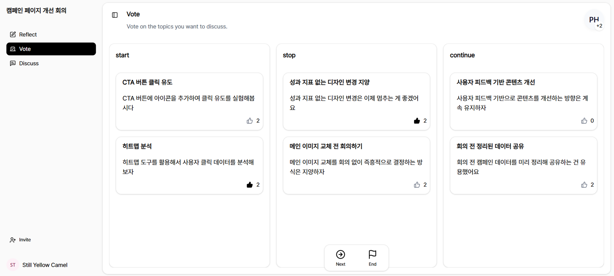Click the Reflect pencil icon
614x276 pixels.
[13, 34]
